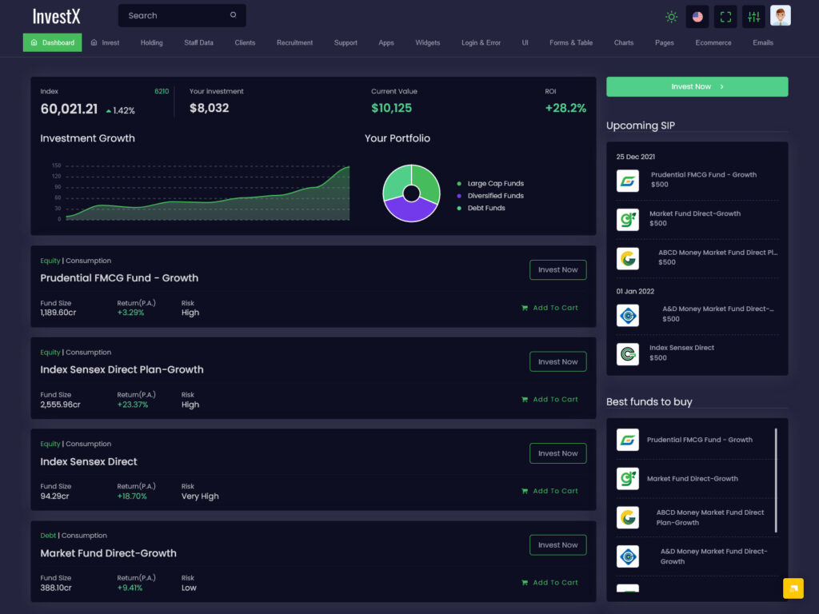The width and height of the screenshot is (819, 614).
Task: Add Market Fund Direct-Growth to cart
Action: 550,583
